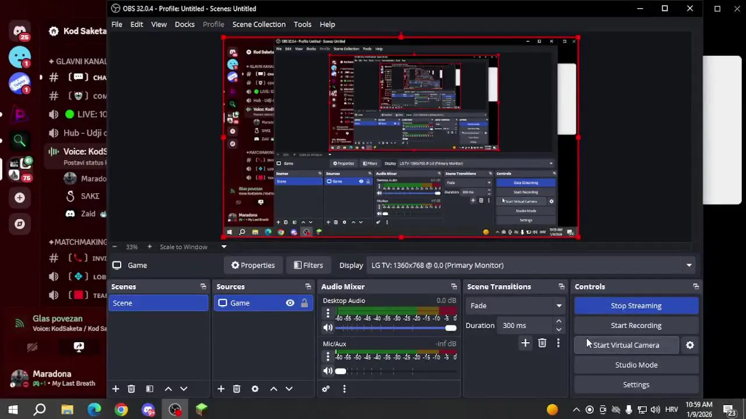Add a new scene with plus icon
The image size is (746, 419).
click(x=115, y=389)
